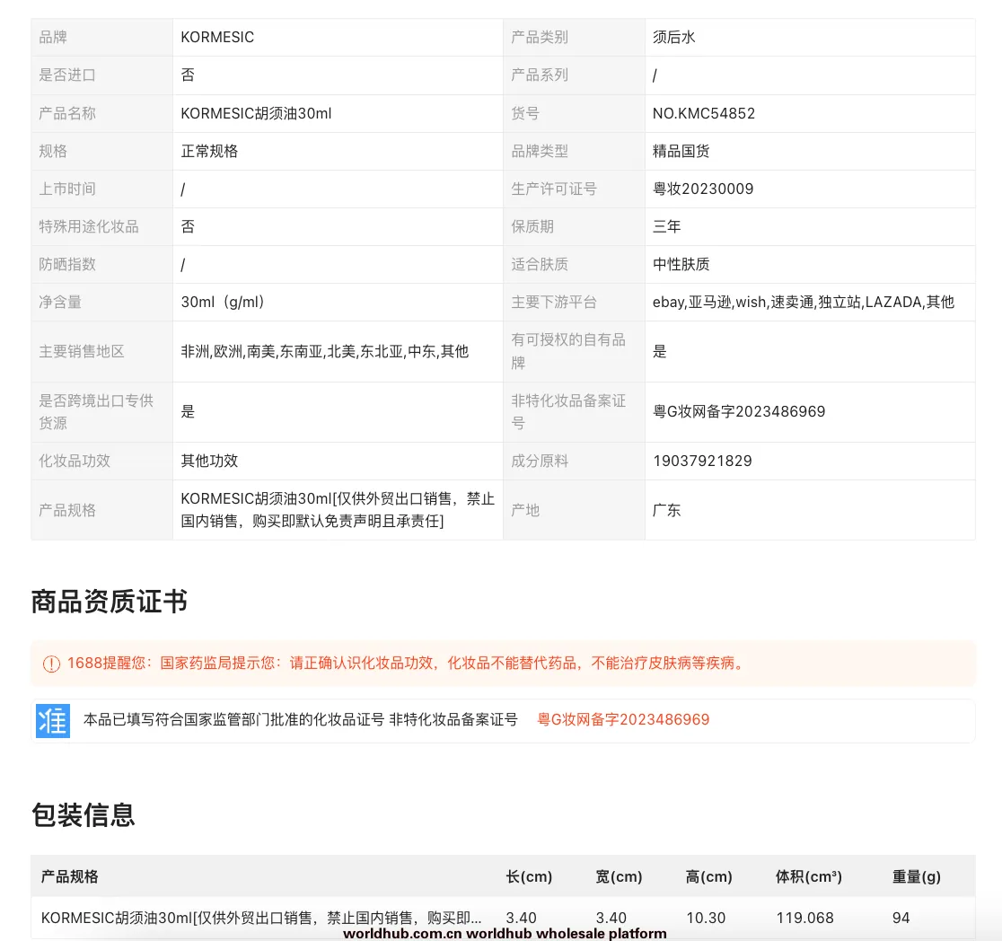Click the 产品规格 value cell with export-only disclaimer
The width and height of the screenshot is (1002, 941).
[338, 509]
